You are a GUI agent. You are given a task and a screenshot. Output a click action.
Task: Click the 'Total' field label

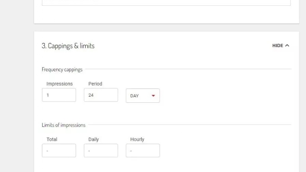(x=52, y=139)
